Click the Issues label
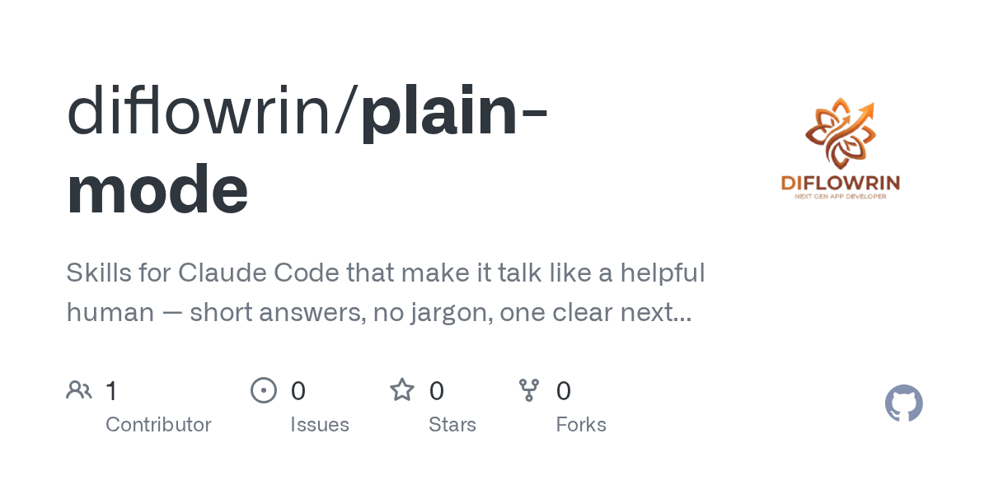Image resolution: width=989 pixels, height=494 pixels. (320, 425)
